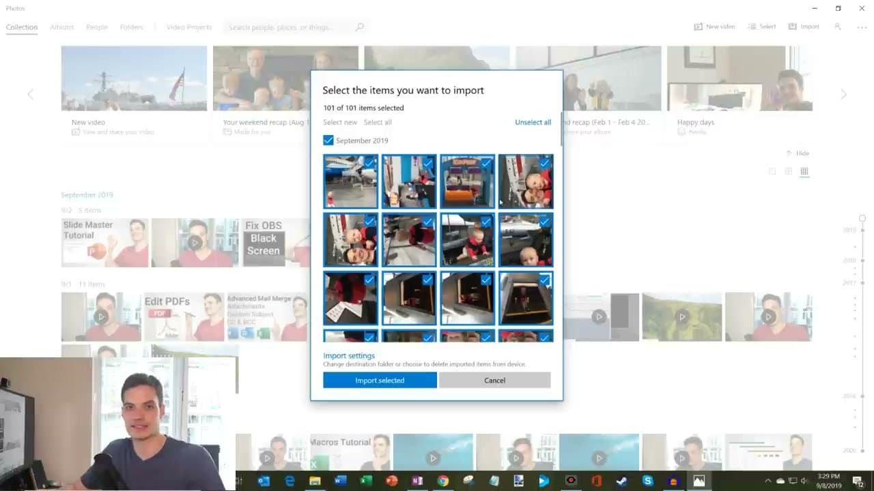The height and width of the screenshot is (491, 874).
Task: Go to previous highlights with left arrow
Action: (30, 94)
